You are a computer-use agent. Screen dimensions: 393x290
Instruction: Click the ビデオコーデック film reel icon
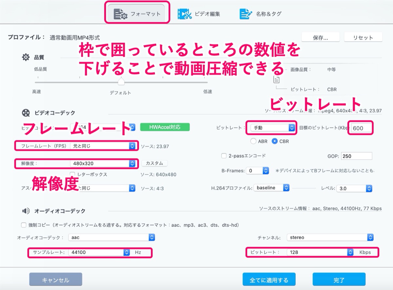(26, 113)
